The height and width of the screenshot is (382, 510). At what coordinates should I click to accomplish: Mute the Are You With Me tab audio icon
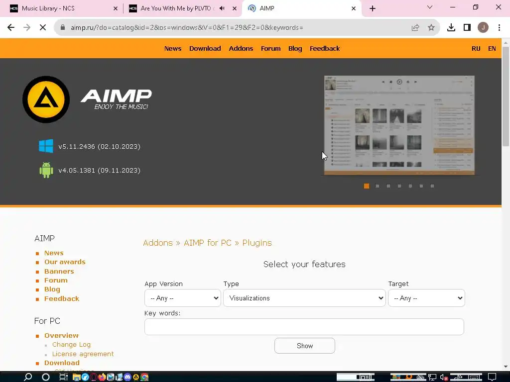click(x=222, y=8)
